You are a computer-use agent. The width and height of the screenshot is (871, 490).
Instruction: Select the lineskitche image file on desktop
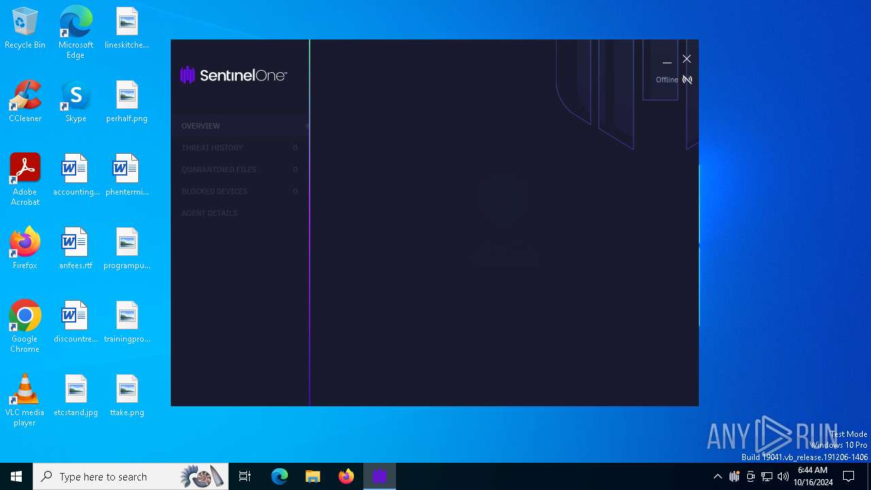click(x=127, y=29)
